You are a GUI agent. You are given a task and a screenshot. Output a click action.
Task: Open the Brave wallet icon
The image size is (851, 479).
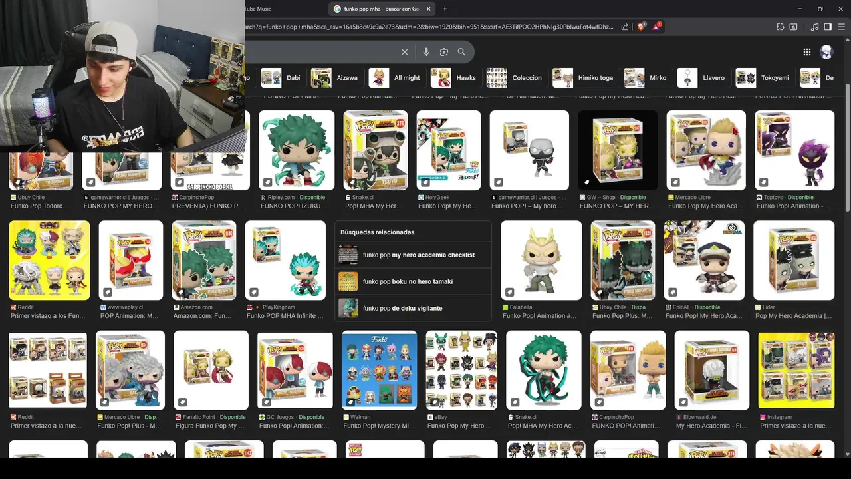[793, 27]
